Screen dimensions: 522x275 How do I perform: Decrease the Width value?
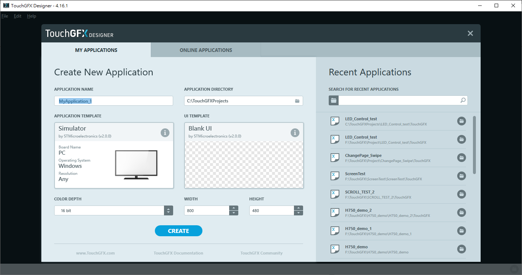tap(234, 213)
